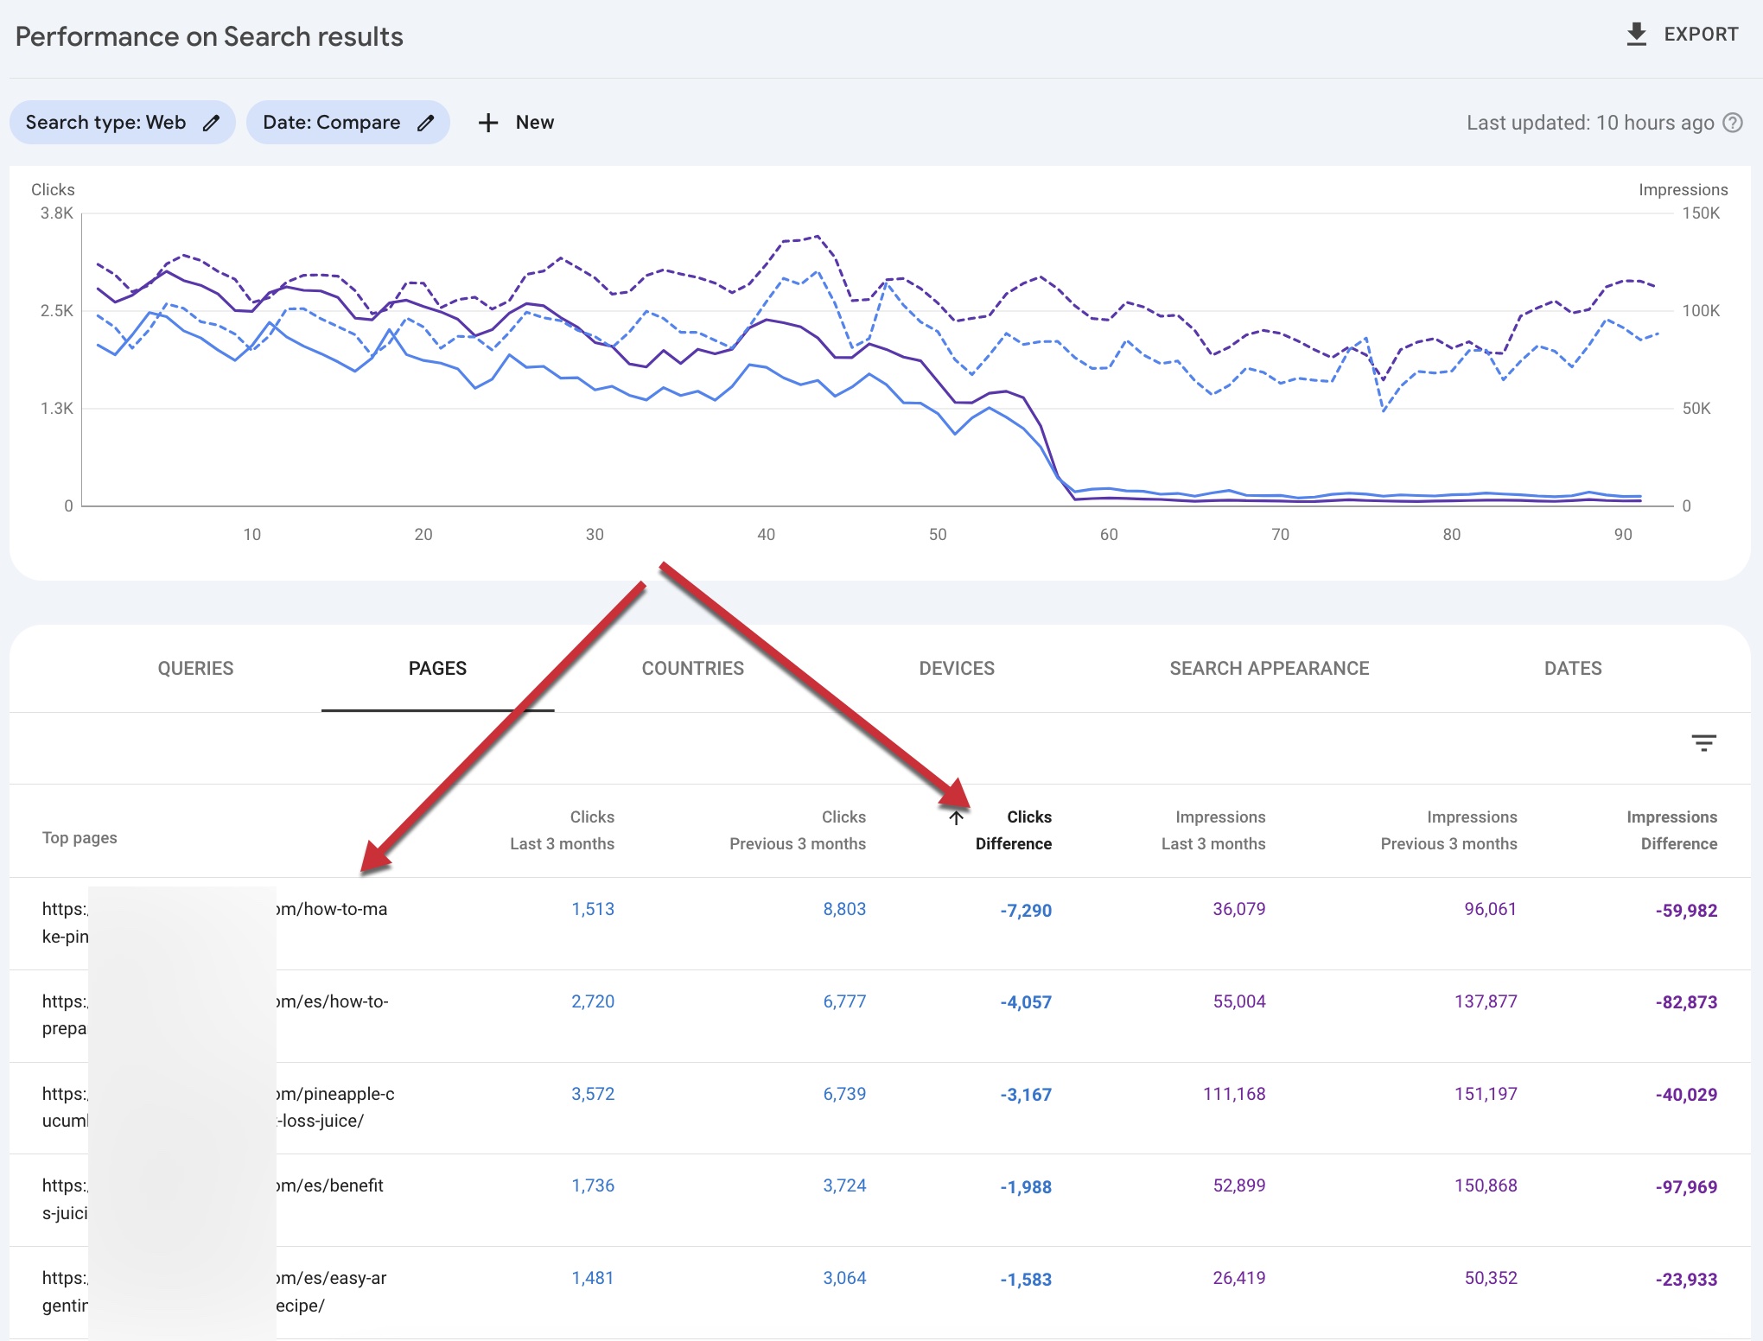
Task: Select the Search Appearance tab
Action: (1269, 668)
